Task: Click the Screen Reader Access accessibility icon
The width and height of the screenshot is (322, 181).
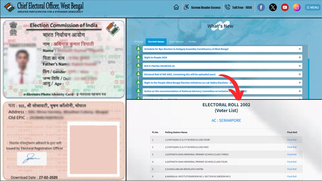Action: coord(186,7)
